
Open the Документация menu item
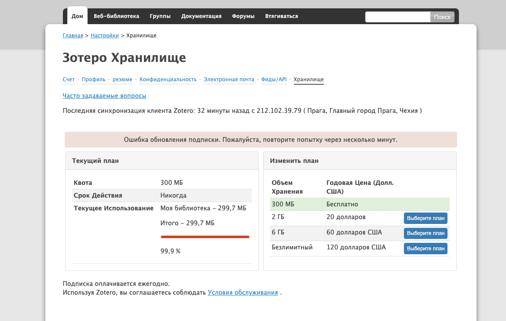[x=202, y=16]
